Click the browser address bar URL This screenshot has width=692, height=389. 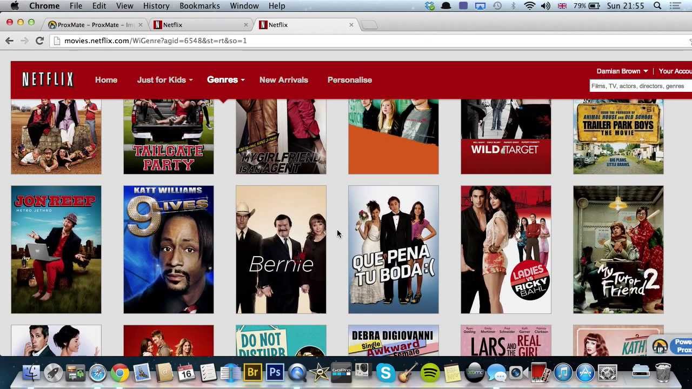[156, 41]
